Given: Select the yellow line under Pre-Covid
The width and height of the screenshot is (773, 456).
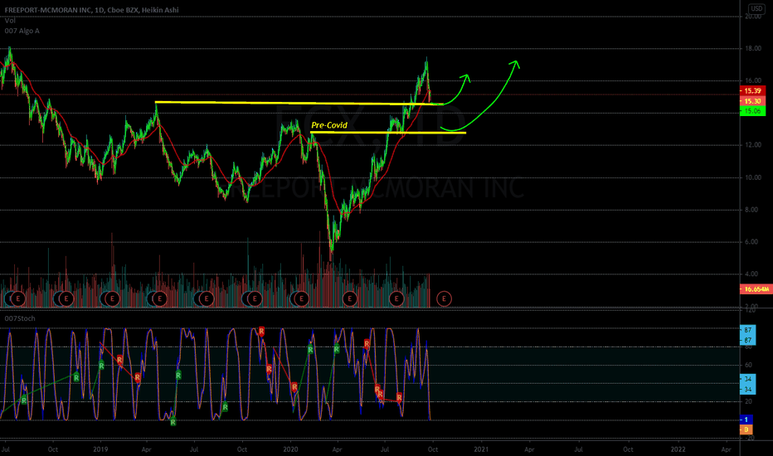Looking at the screenshot, I should click(x=388, y=133).
